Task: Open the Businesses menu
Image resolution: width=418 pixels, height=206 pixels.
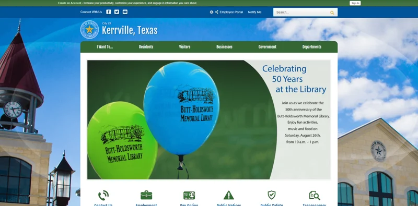Action: pyautogui.click(x=225, y=47)
